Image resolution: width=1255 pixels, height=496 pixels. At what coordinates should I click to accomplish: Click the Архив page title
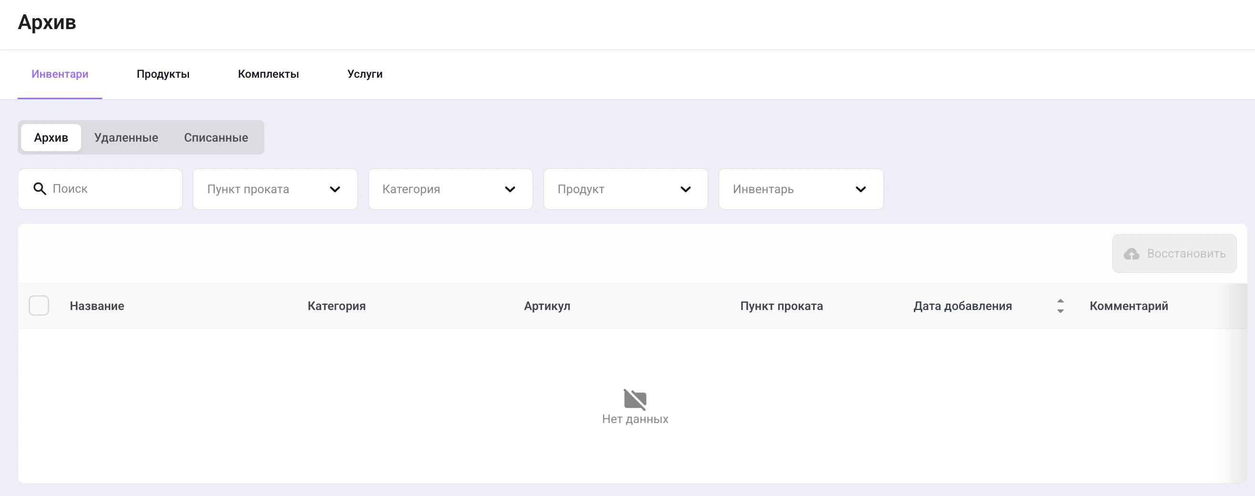[47, 22]
